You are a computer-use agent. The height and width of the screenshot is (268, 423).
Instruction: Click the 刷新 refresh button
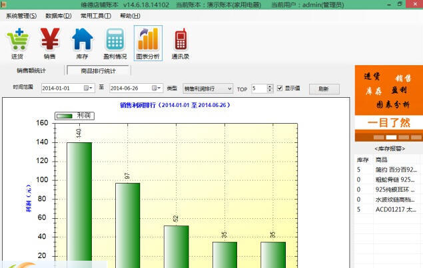[323, 88]
